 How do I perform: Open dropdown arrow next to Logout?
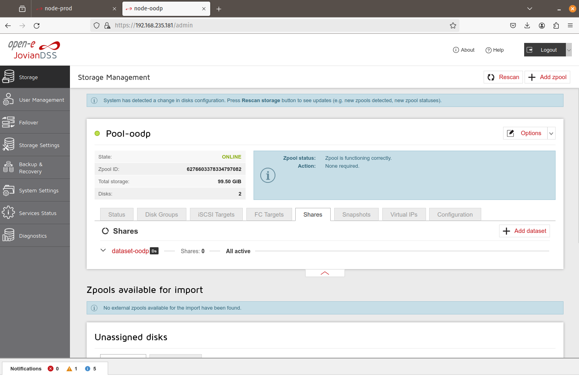click(x=569, y=50)
